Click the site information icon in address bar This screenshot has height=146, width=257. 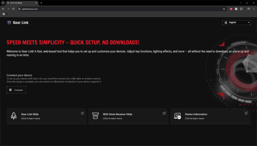[19, 9]
